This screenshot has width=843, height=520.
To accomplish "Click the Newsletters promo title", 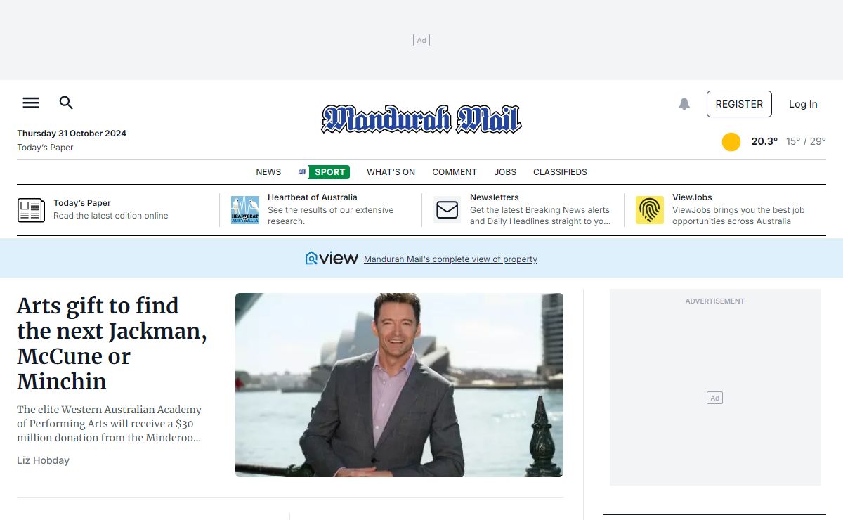I will pyautogui.click(x=494, y=197).
